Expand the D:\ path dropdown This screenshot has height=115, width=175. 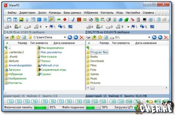point(149,37)
